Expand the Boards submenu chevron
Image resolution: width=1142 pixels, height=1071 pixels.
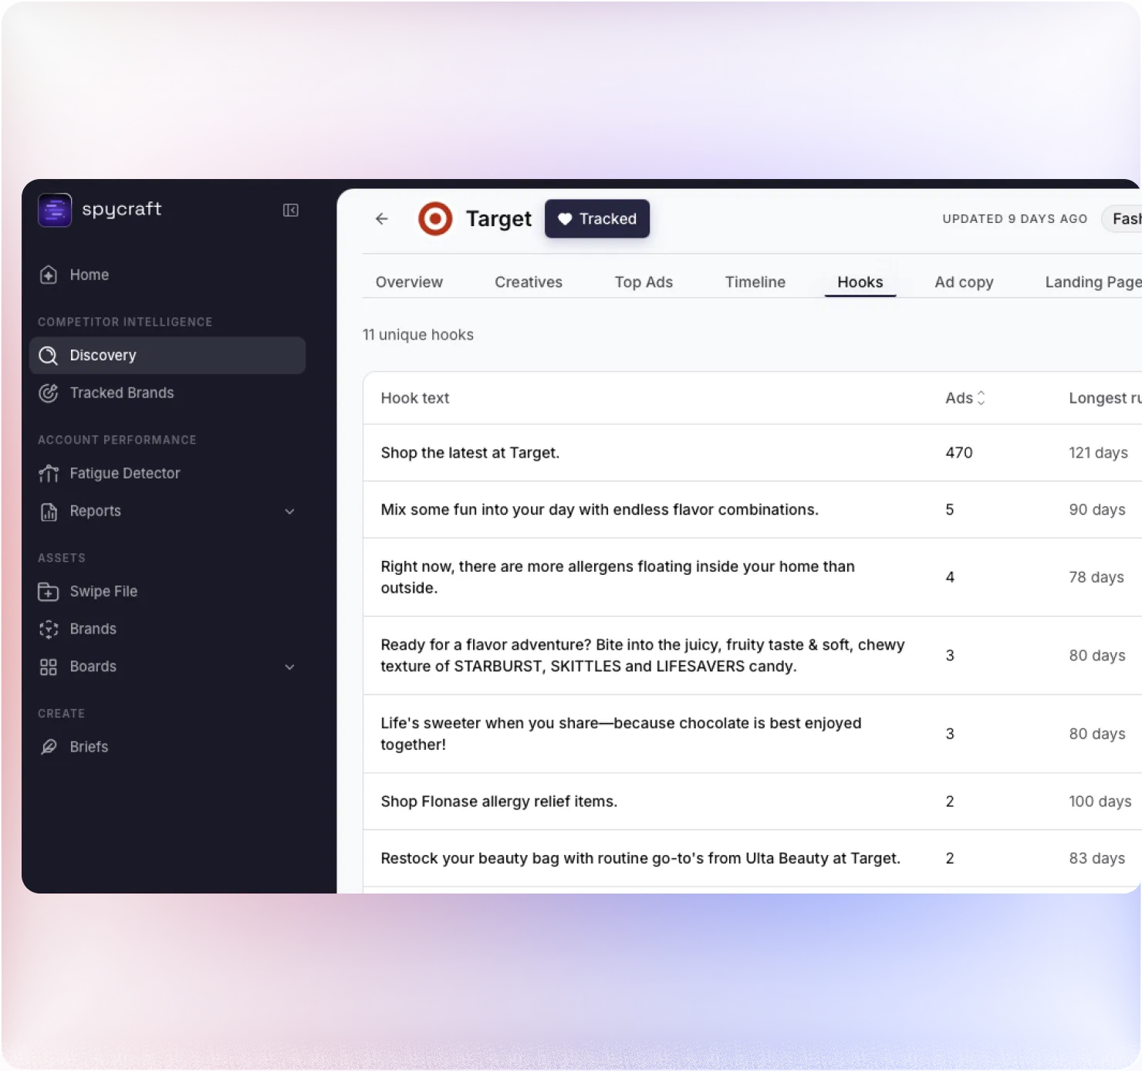pos(290,667)
